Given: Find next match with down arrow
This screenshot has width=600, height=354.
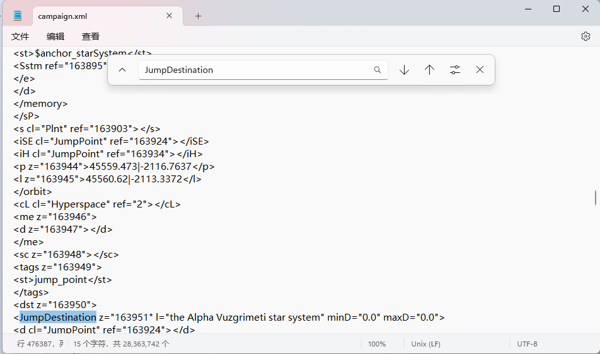Looking at the screenshot, I should [x=405, y=70].
